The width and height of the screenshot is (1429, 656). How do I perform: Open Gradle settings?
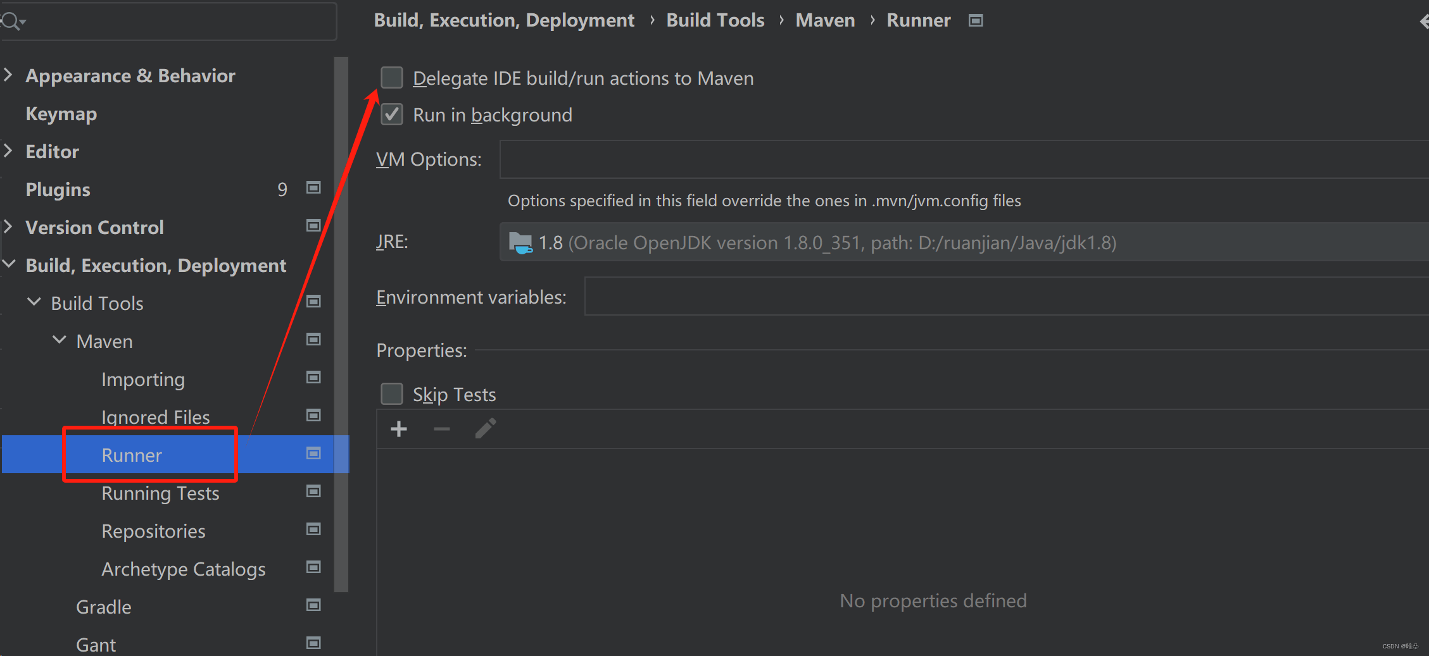[x=104, y=607]
